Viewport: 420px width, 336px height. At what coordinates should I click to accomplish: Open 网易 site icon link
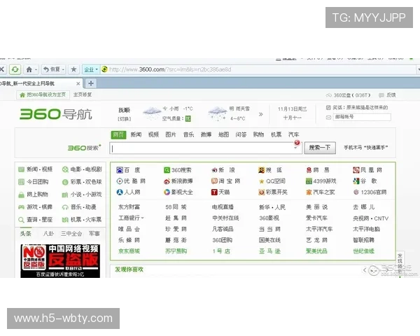tap(309, 170)
